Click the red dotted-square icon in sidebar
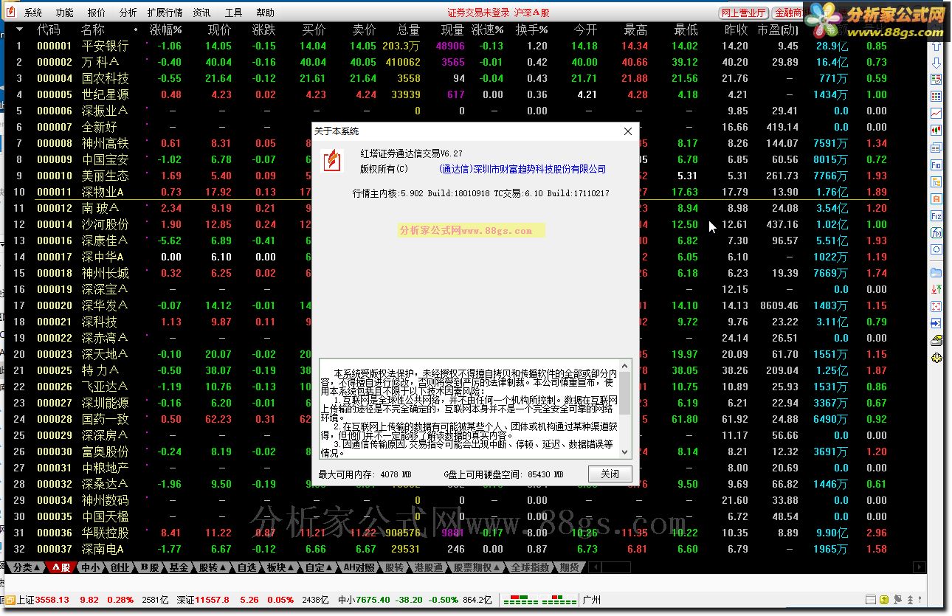952x616 pixels. [937, 306]
